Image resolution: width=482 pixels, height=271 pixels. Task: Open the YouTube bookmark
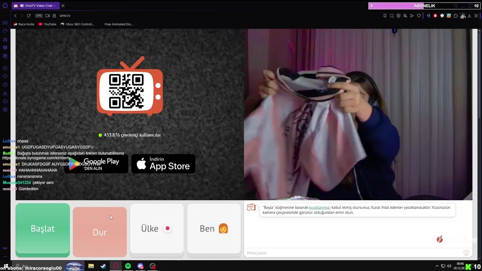pyautogui.click(x=47, y=24)
